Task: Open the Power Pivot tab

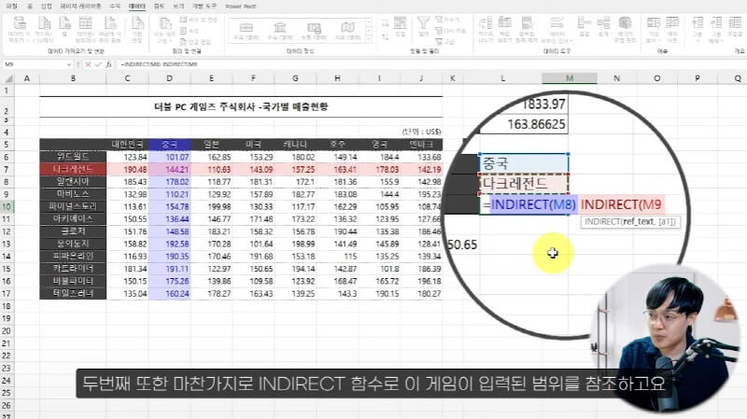Action: [x=241, y=7]
